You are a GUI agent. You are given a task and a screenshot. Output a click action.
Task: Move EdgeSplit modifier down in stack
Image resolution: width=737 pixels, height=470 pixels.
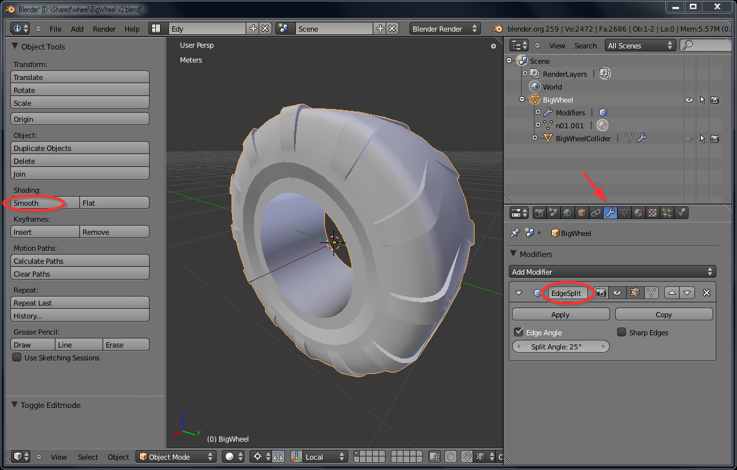(x=687, y=293)
